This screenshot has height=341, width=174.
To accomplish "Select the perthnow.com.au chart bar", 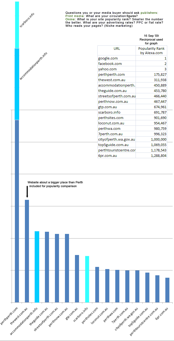I will [x=67, y=268].
